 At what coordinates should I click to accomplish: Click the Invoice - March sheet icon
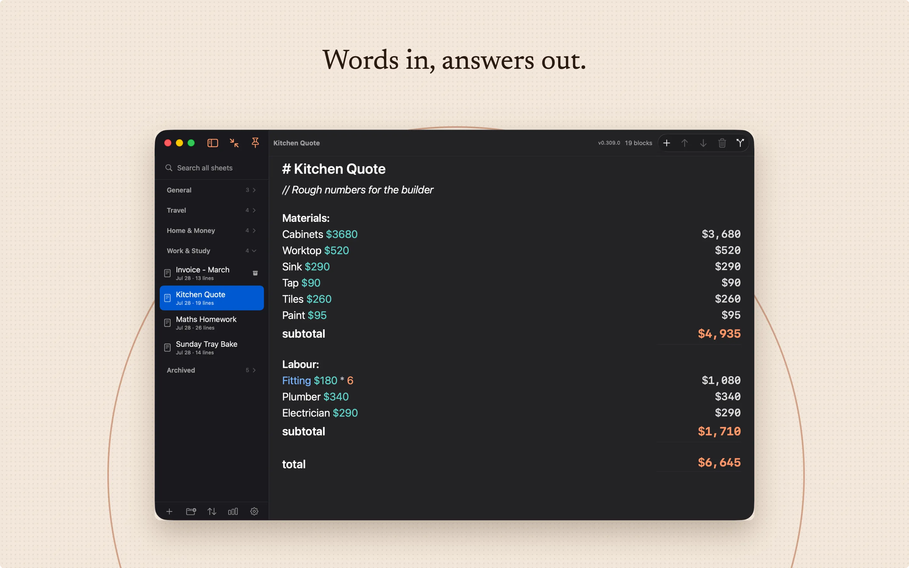168,273
